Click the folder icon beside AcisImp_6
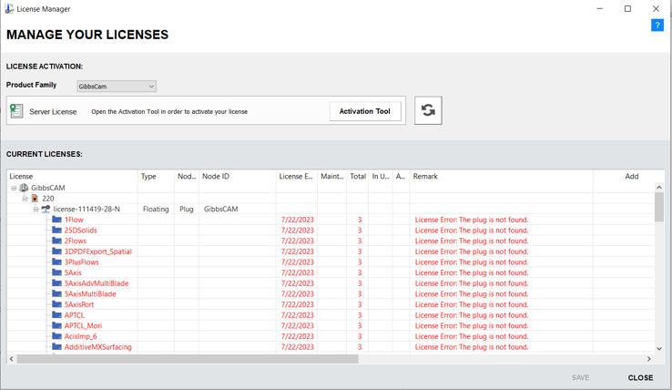The width and height of the screenshot is (672, 390). point(56,336)
